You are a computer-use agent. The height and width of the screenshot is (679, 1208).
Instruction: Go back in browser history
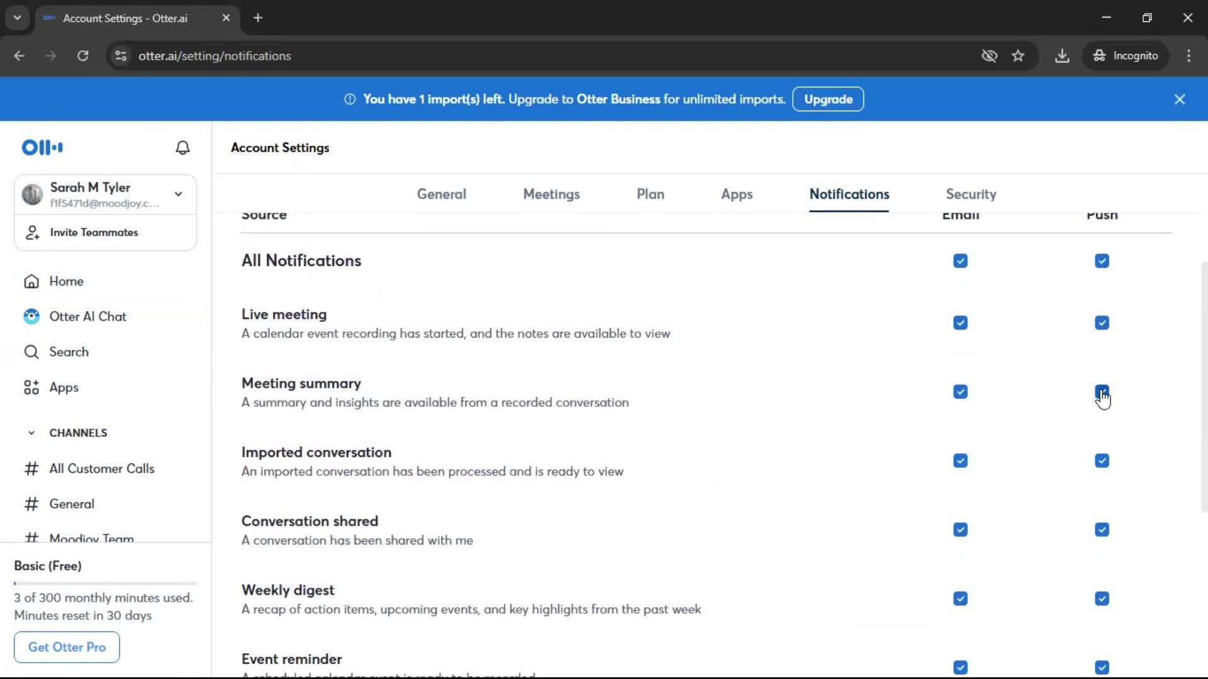click(x=20, y=56)
